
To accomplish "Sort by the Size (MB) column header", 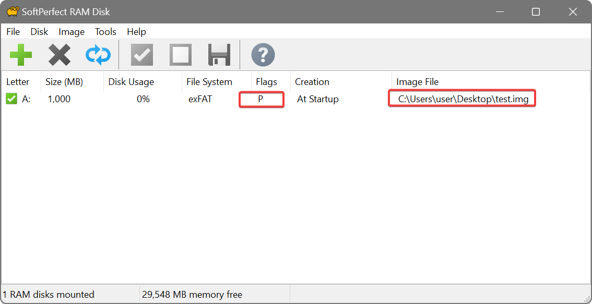I will tap(72, 82).
